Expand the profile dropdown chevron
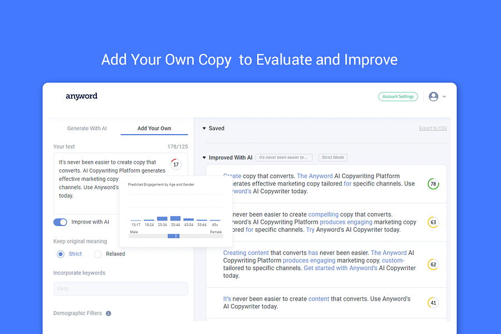This screenshot has width=501, height=334. 444,96
